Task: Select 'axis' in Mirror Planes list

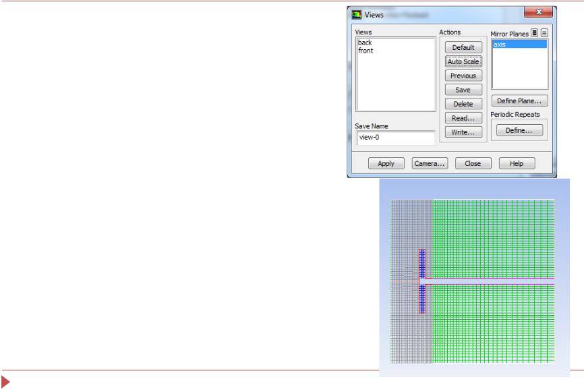Action: pyautogui.click(x=519, y=45)
